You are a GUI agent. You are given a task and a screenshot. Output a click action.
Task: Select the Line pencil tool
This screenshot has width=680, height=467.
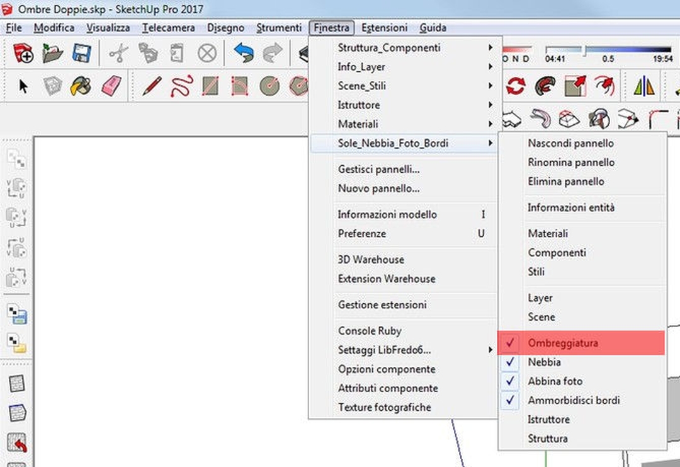tap(152, 86)
